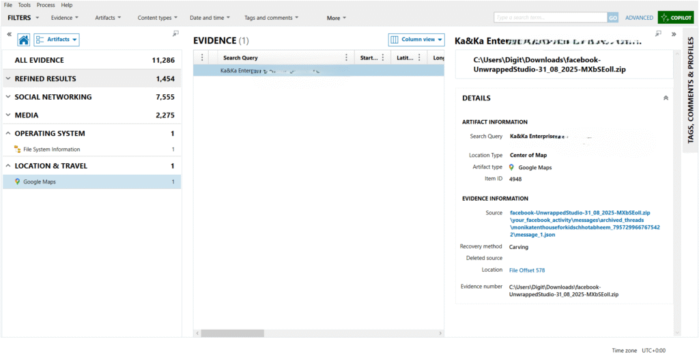Collapse the left navigation pane chevrons
The width and height of the screenshot is (699, 359).
[x=9, y=34]
